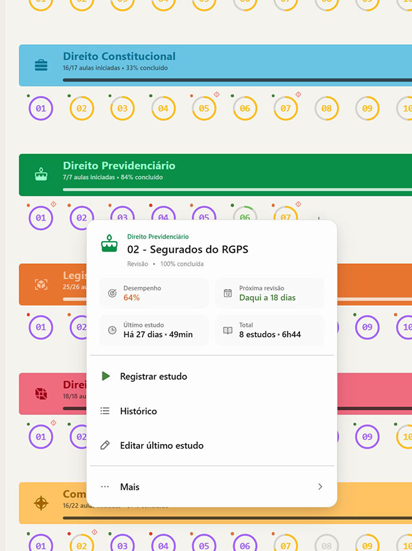Image resolution: width=412 pixels, height=551 pixels.
Task: Choose Editar último estudo
Action: click(x=212, y=445)
